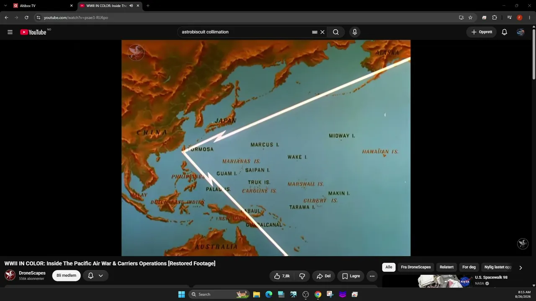Open the on-screen keyboard in search box

(x=315, y=32)
